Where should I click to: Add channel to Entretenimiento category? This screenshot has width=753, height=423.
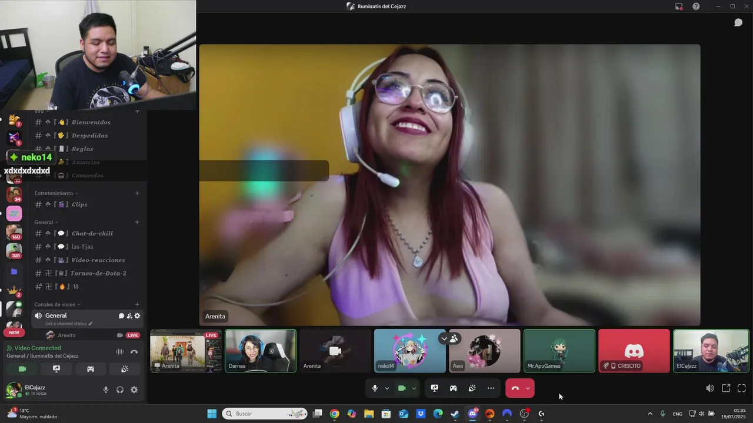click(x=137, y=193)
